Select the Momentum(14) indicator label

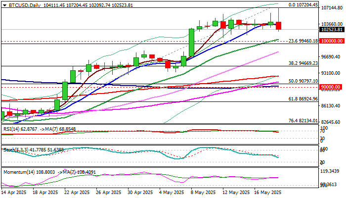point(19,172)
